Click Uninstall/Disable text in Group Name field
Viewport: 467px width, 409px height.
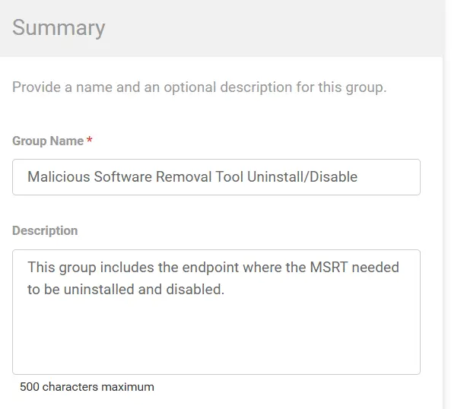pyautogui.click(x=302, y=176)
